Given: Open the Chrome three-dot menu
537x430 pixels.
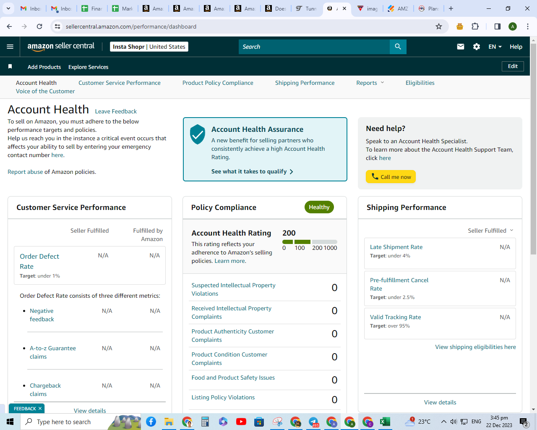Looking at the screenshot, I should 528,26.
